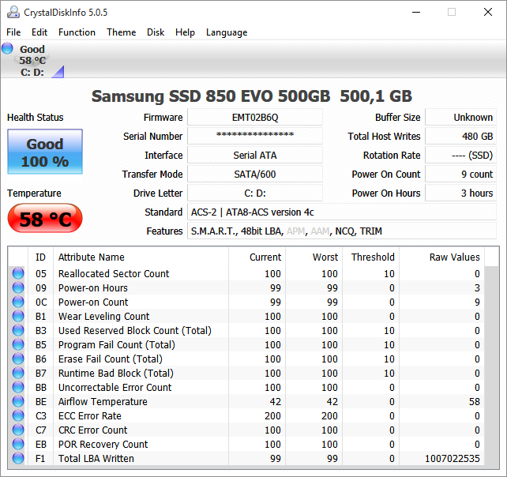Click the Rotation Rate value ---- (SSD)
Screen dimensions: 507x477
[460, 156]
